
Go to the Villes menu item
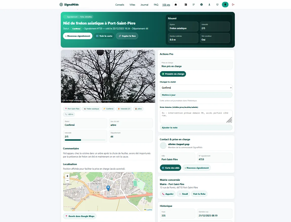tap(132, 5)
